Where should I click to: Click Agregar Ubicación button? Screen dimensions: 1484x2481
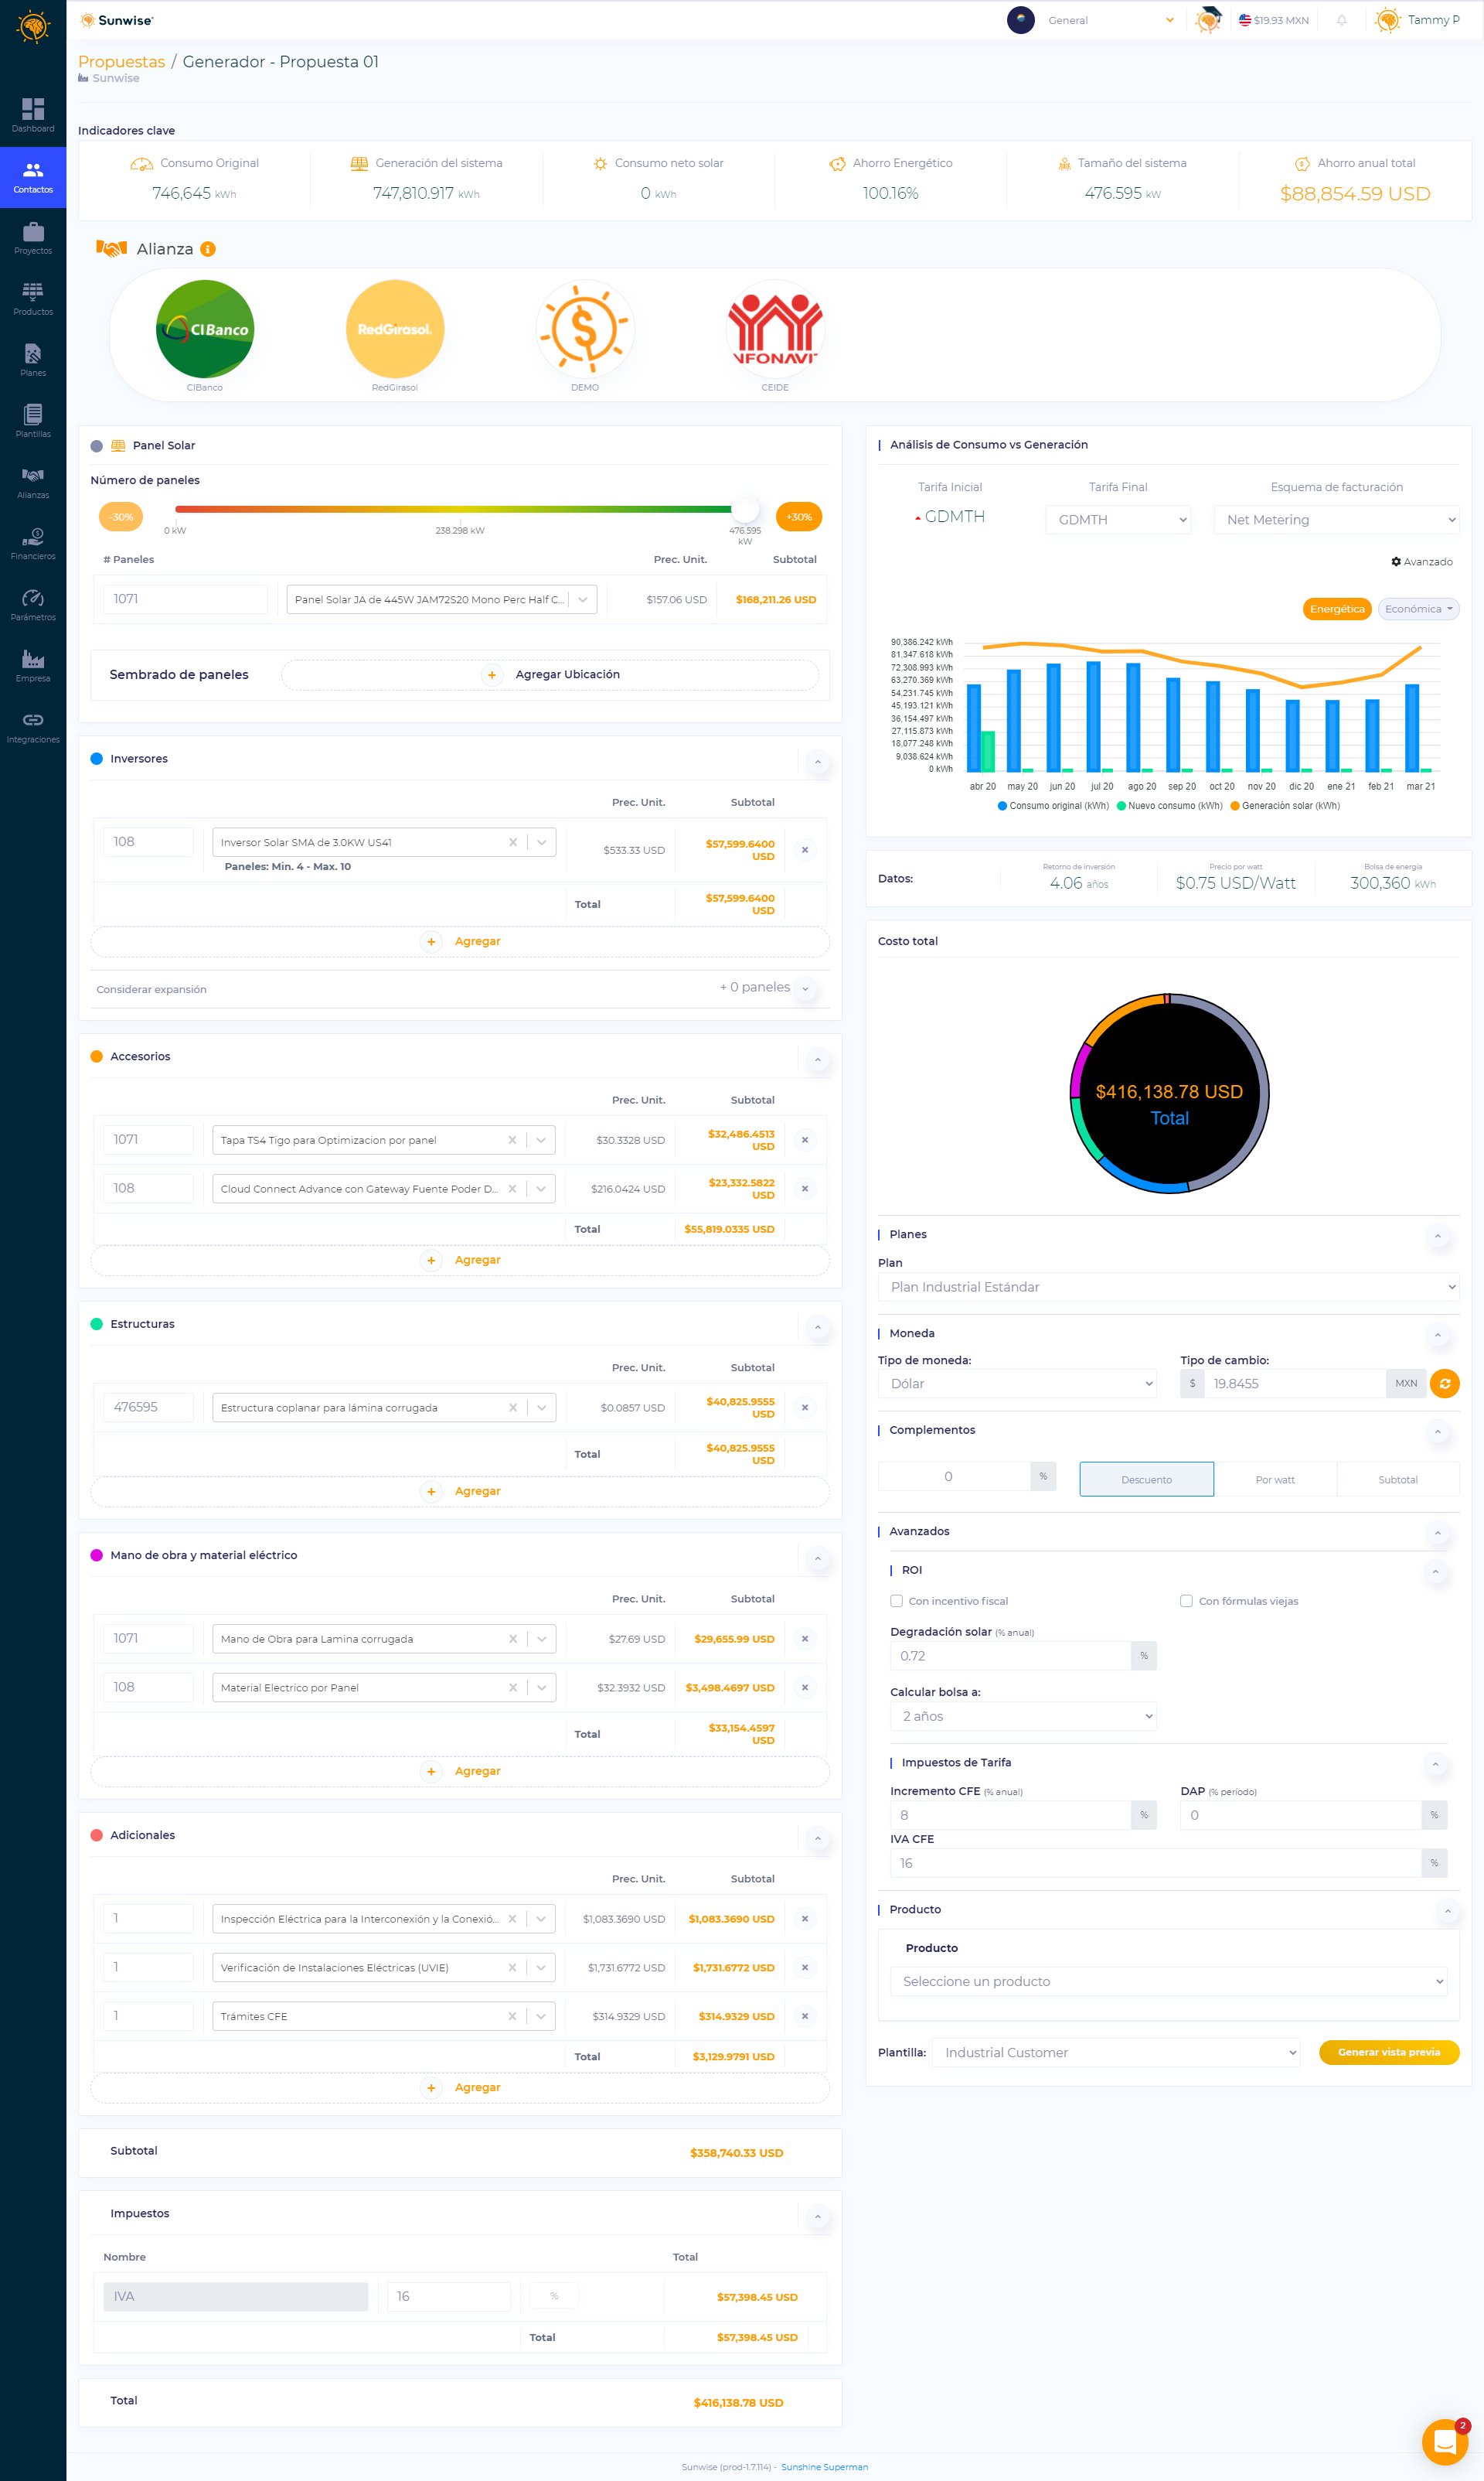[x=550, y=674]
